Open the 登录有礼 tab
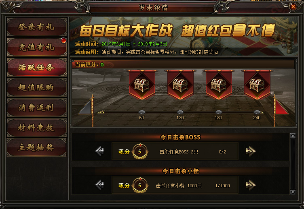This screenshot has width=304, height=209. tap(37, 27)
